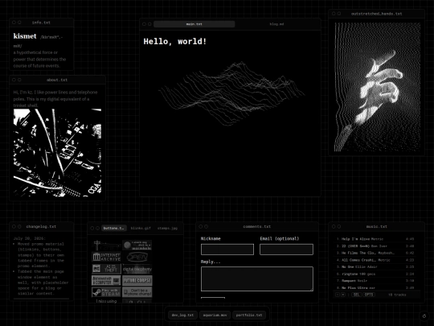Click the kismet heading in info.txt
This screenshot has width=434, height=326.
click(25, 36)
